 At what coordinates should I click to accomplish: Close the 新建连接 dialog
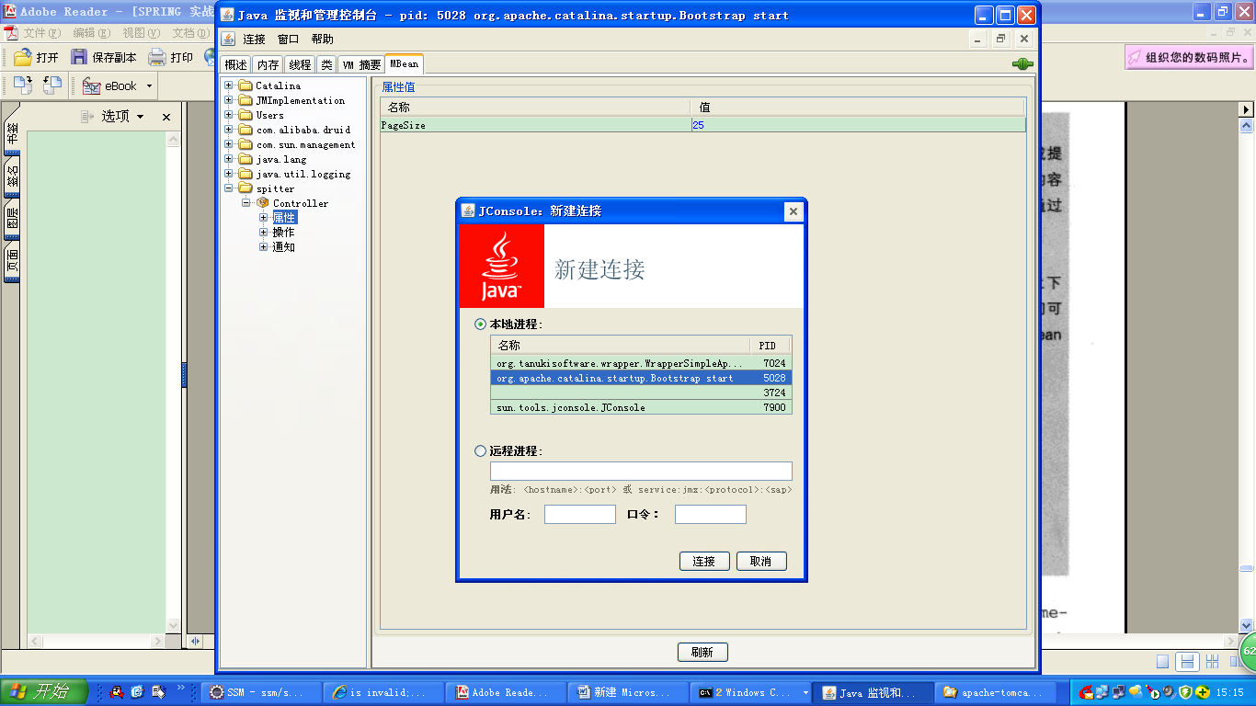coord(793,211)
